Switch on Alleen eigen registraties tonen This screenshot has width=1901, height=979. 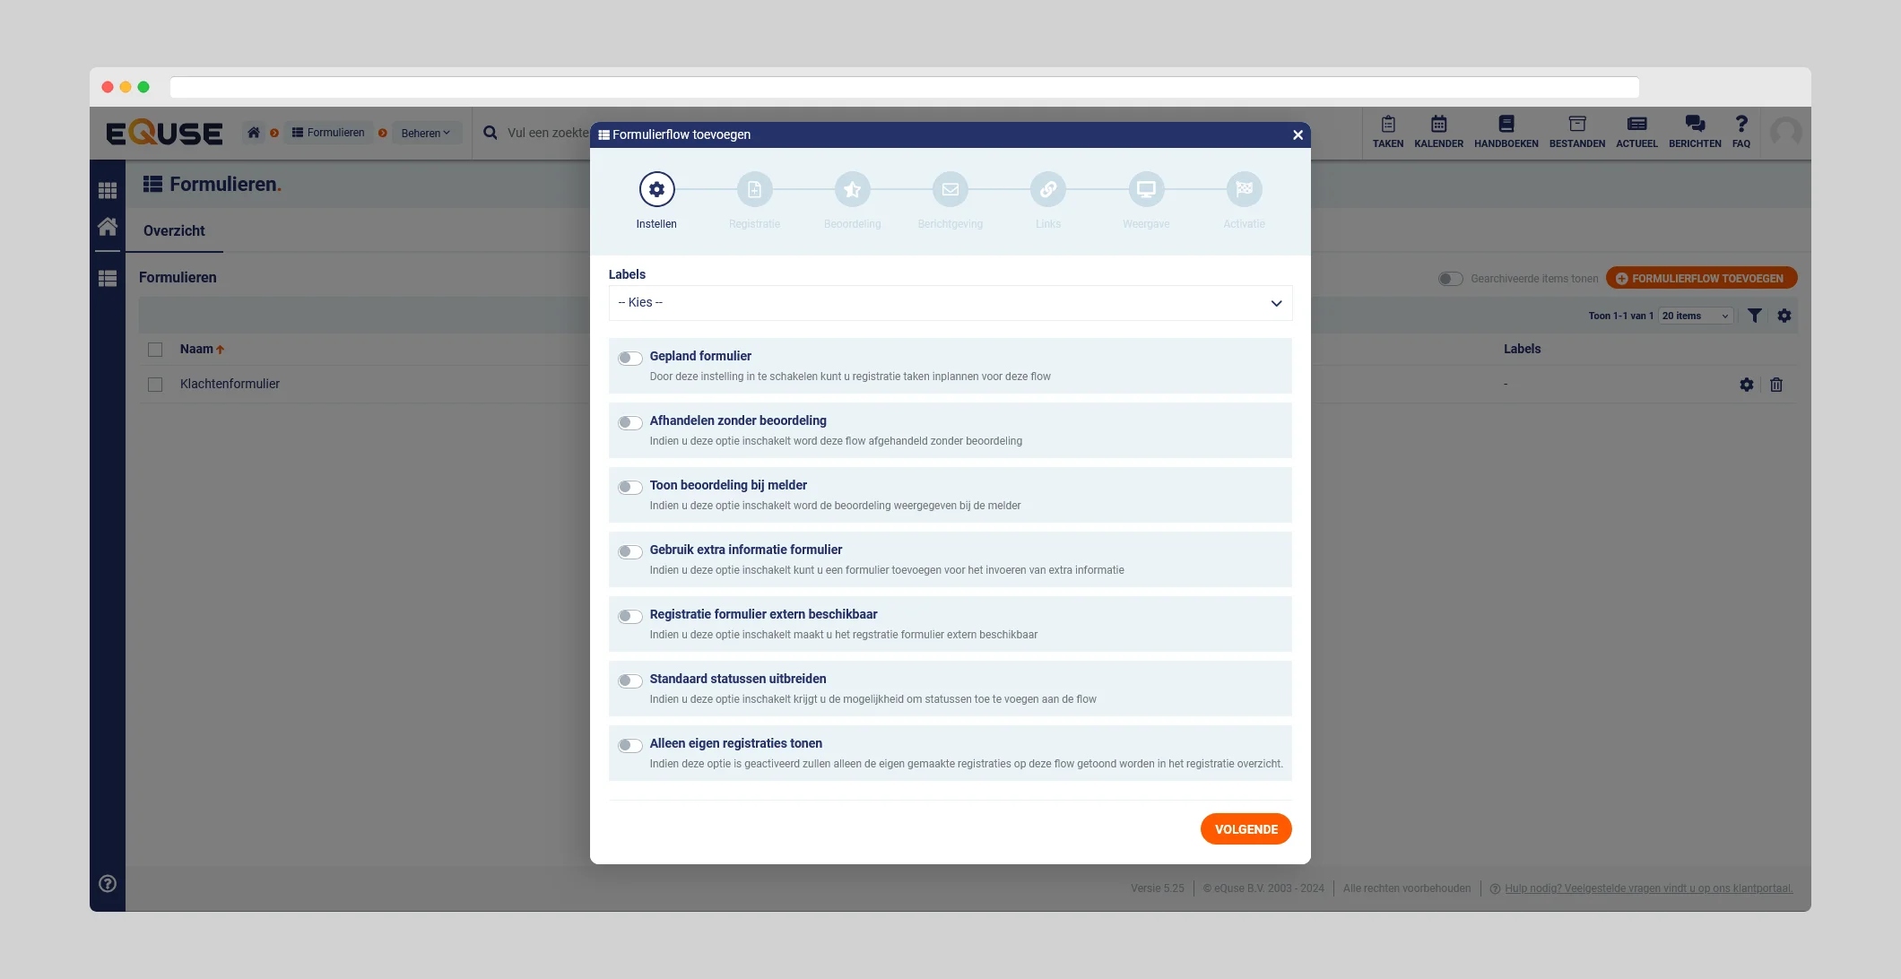[x=630, y=745]
